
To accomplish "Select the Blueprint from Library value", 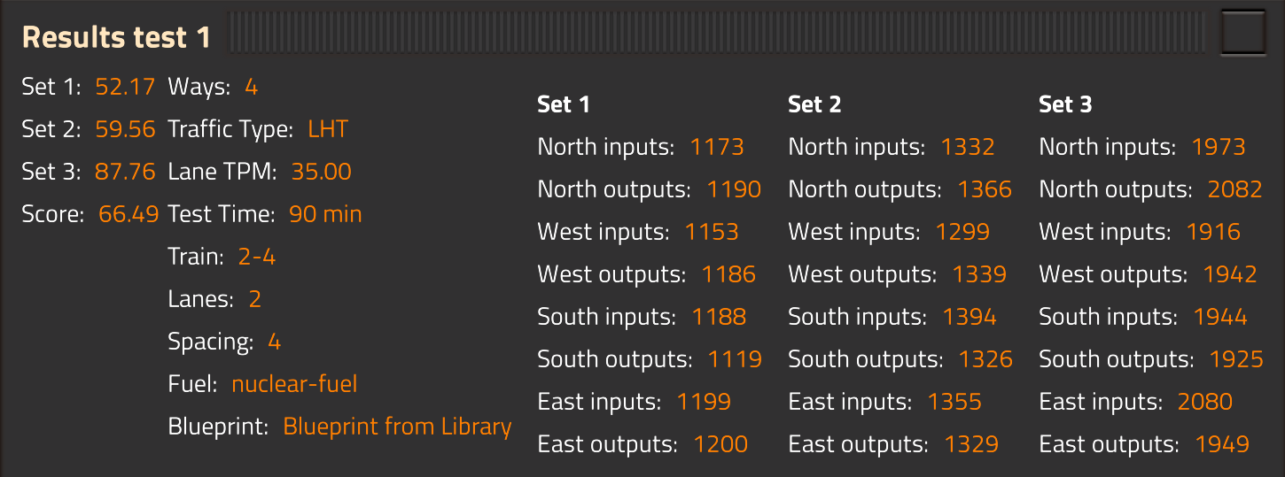I will [x=397, y=427].
